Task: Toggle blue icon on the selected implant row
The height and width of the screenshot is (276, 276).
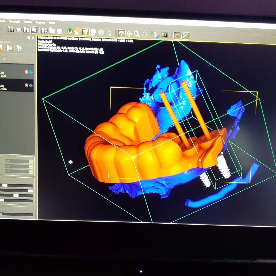Action: point(31,85)
